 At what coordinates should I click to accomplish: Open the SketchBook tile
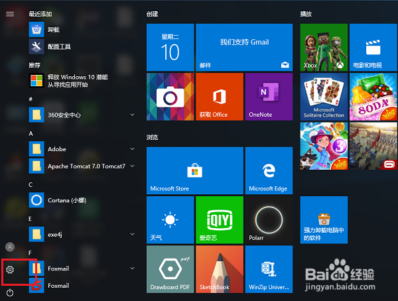point(220,269)
